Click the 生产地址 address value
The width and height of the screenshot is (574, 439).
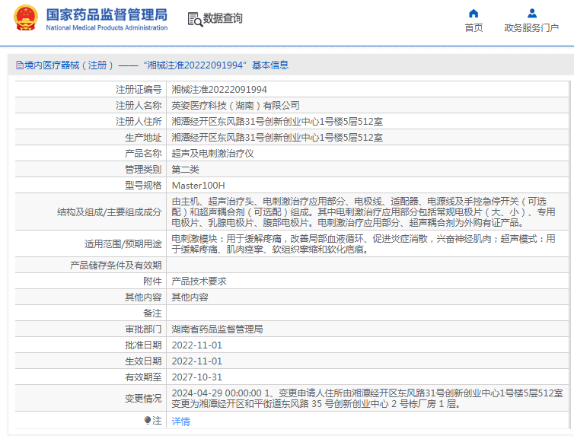pos(277,138)
